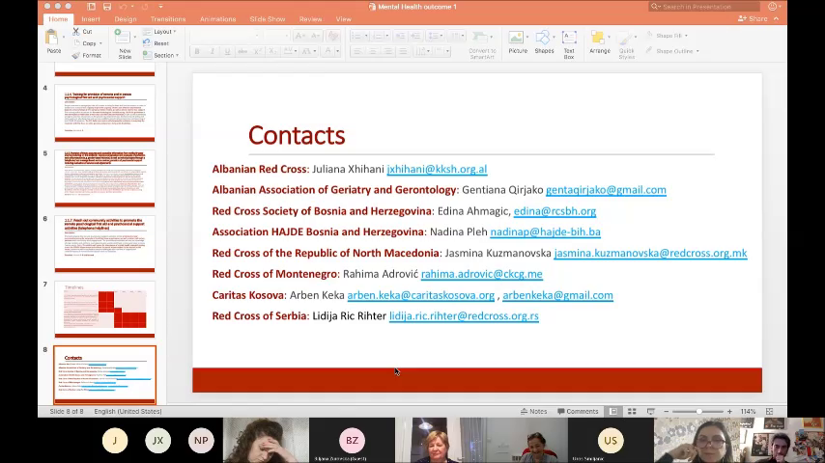Open the Insert tab
The image size is (825, 463).
pyautogui.click(x=91, y=19)
